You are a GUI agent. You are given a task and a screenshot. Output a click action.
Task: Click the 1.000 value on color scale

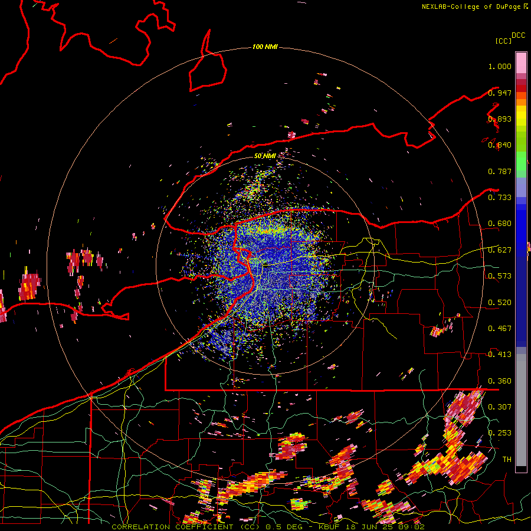pyautogui.click(x=500, y=66)
